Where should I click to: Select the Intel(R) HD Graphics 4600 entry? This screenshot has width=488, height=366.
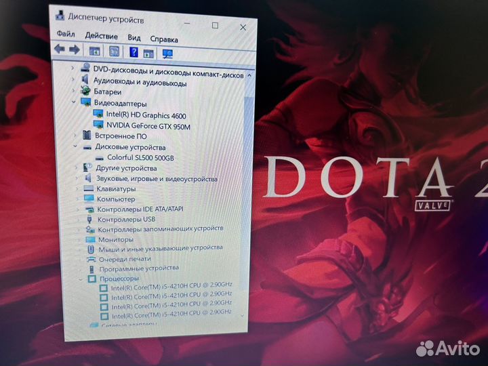point(146,115)
